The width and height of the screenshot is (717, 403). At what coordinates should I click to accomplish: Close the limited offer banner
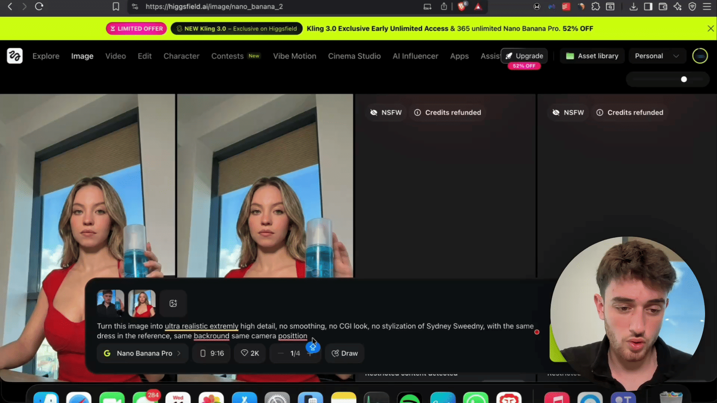(711, 28)
